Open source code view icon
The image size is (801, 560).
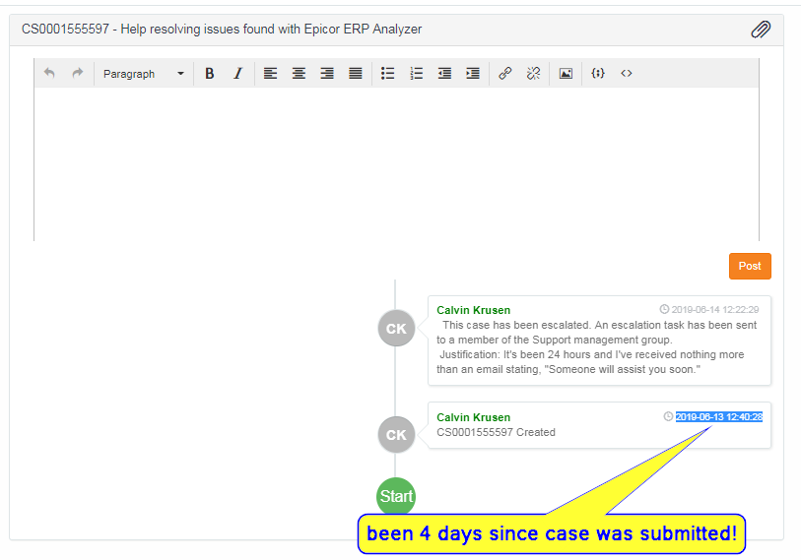pyautogui.click(x=627, y=74)
